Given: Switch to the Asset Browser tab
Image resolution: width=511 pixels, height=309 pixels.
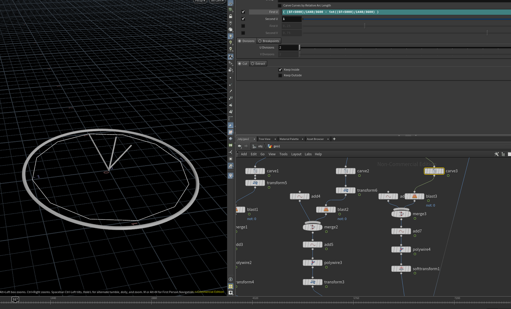Looking at the screenshot, I should 315,139.
